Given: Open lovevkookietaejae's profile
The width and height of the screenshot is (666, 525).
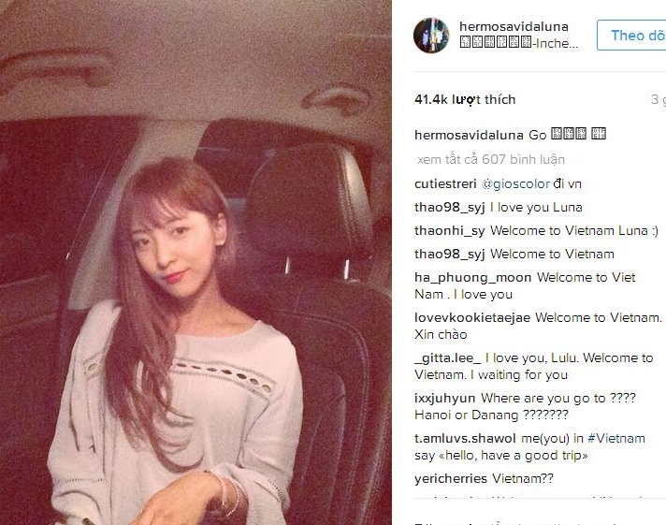Looking at the screenshot, I should click(x=472, y=317).
